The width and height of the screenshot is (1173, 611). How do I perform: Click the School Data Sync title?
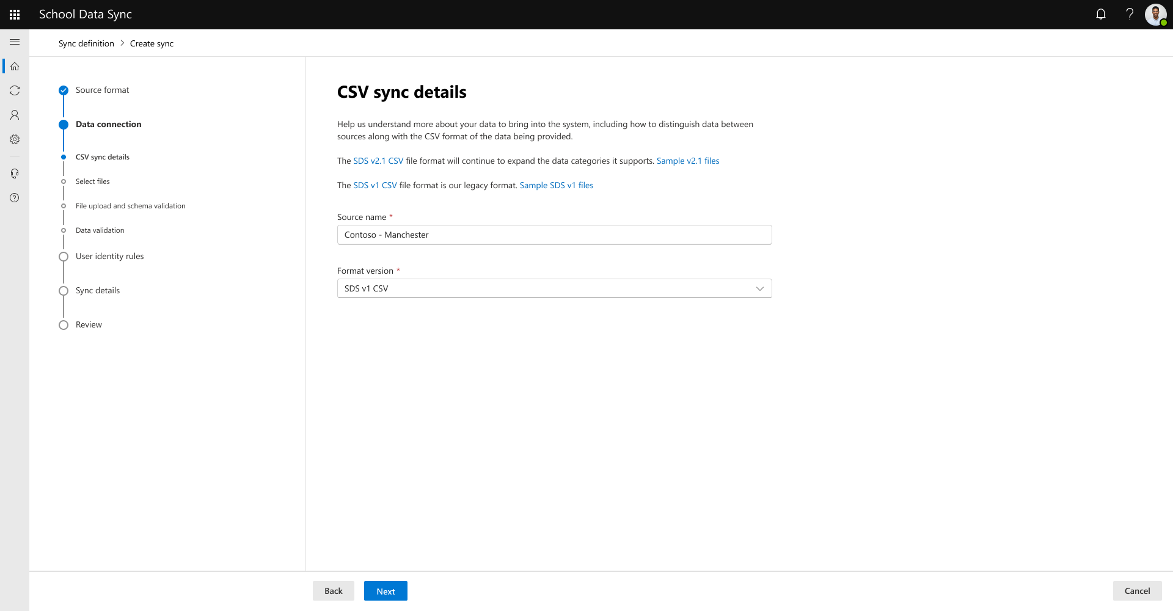pos(86,14)
